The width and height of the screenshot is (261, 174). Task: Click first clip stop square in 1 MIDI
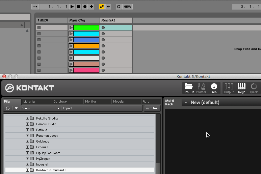(x=39, y=27)
